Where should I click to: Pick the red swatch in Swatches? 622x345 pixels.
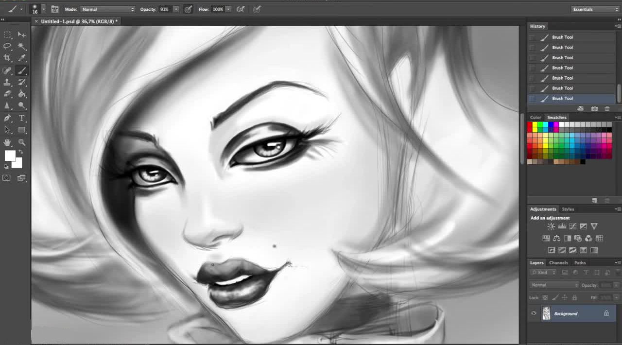coord(530,125)
